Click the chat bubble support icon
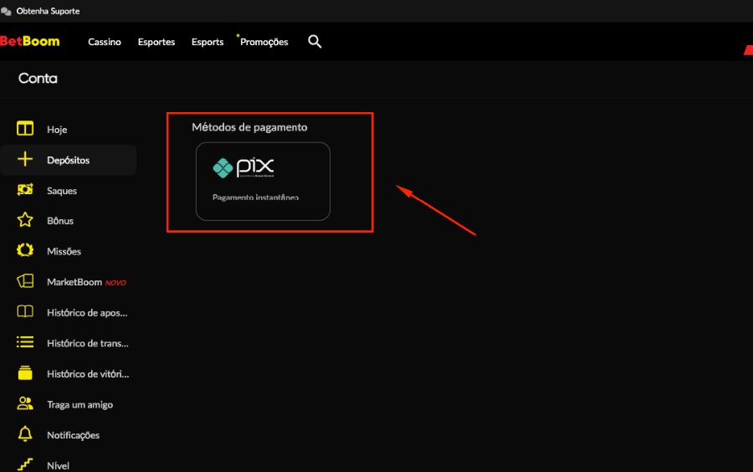Screen dimensions: 753x472 [6, 11]
